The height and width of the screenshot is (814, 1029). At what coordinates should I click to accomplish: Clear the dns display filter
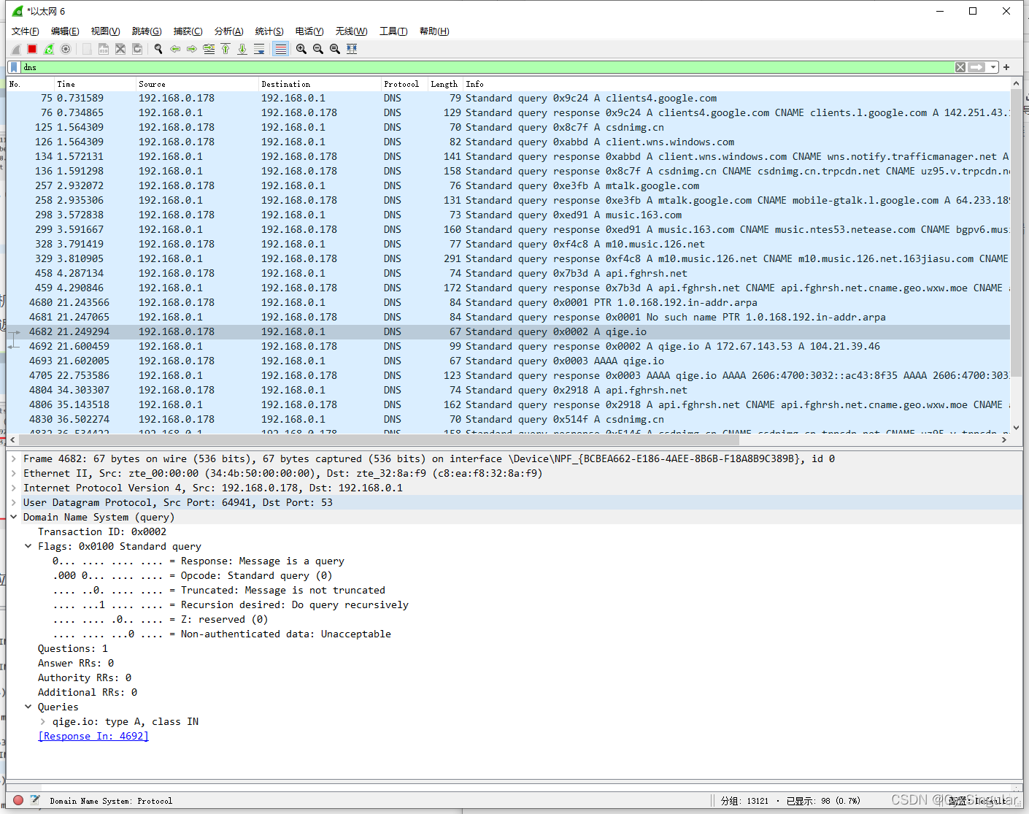pos(960,67)
